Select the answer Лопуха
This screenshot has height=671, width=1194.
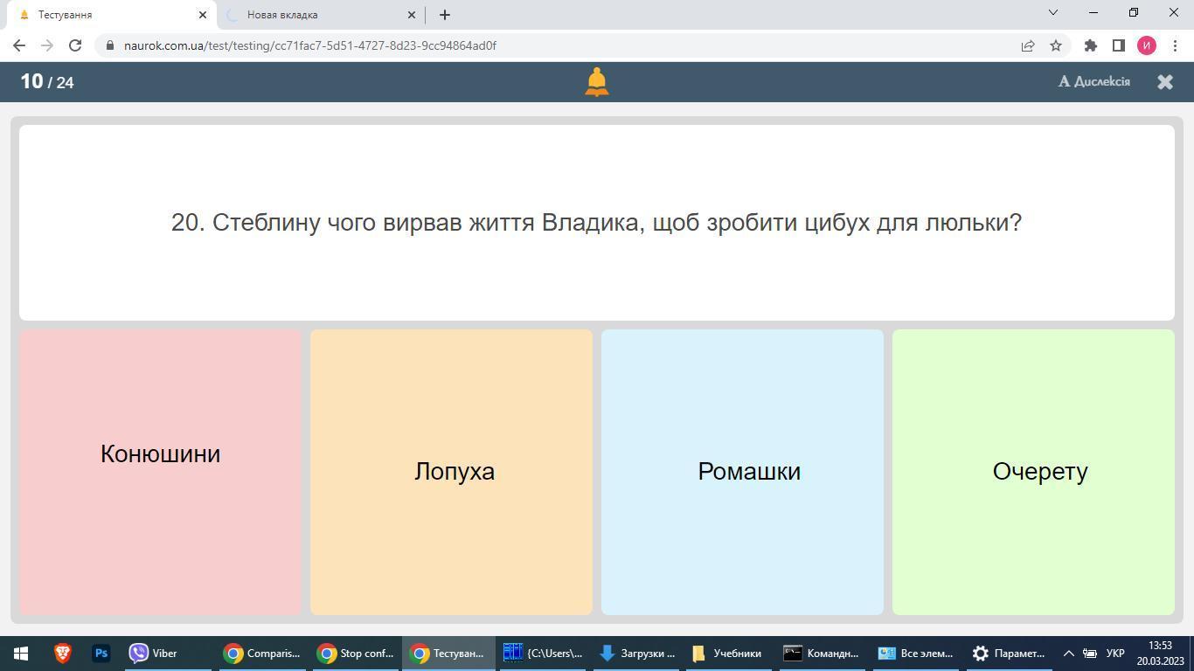(451, 472)
